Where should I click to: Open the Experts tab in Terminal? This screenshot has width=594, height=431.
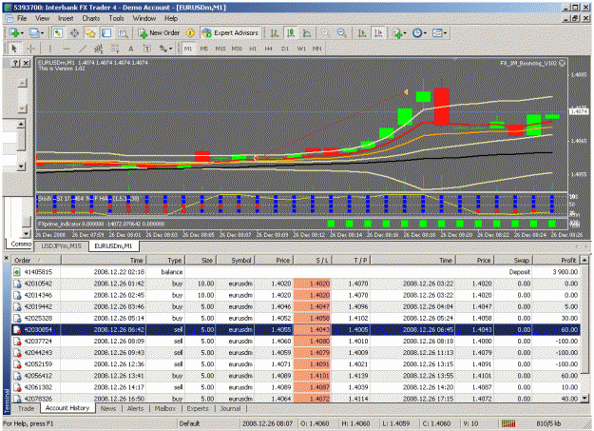[x=198, y=408]
